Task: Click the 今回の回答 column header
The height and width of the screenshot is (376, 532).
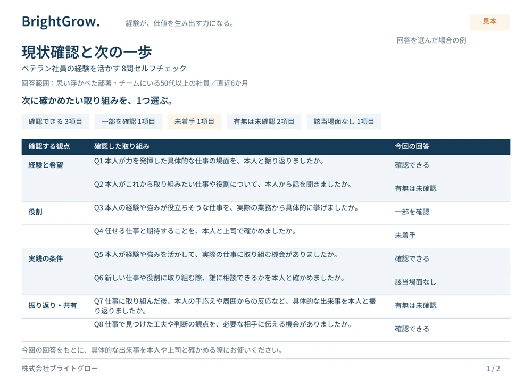Action: [412, 146]
